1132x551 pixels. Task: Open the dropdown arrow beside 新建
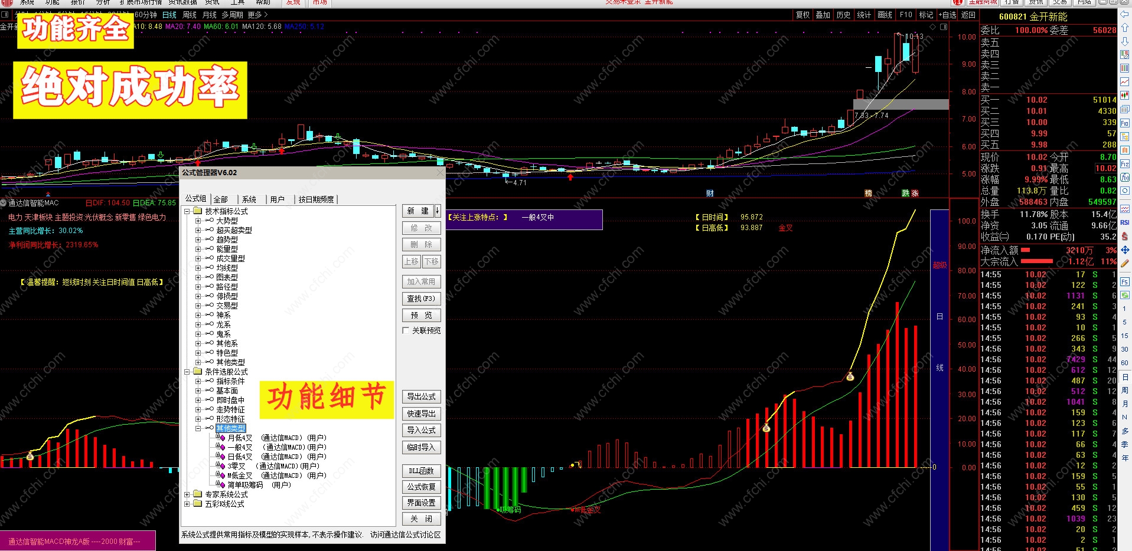pyautogui.click(x=438, y=211)
